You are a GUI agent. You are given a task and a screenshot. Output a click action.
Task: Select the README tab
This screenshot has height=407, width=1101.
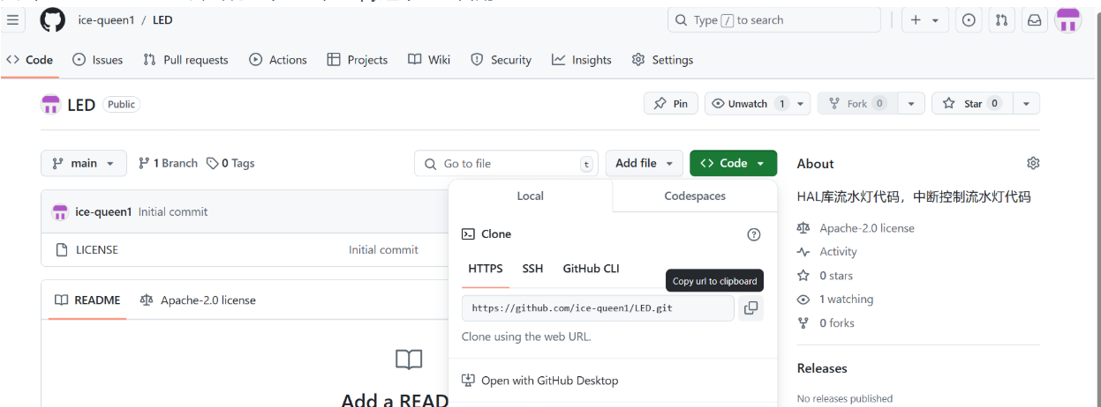(87, 300)
